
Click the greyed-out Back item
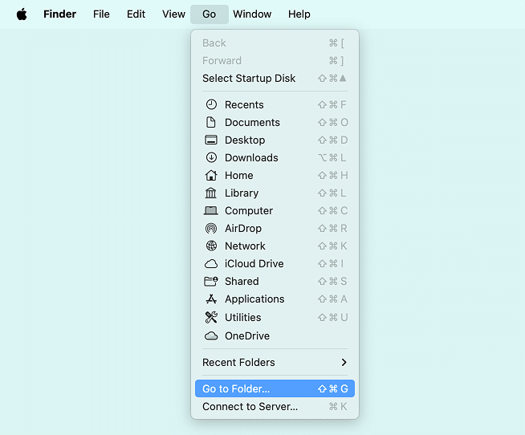coord(275,43)
